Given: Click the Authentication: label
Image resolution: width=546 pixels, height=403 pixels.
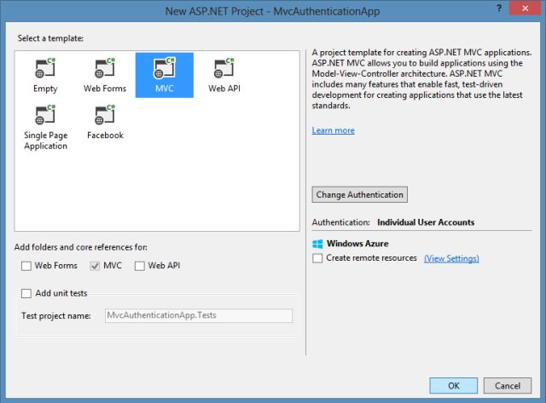Looking at the screenshot, I should [340, 222].
